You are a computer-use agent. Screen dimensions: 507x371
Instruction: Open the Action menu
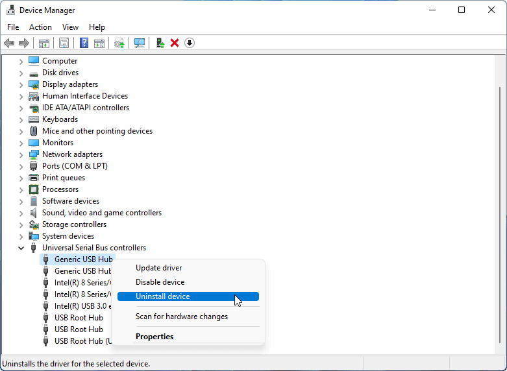tap(40, 27)
